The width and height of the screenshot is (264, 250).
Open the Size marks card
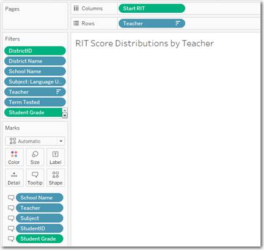(35, 157)
